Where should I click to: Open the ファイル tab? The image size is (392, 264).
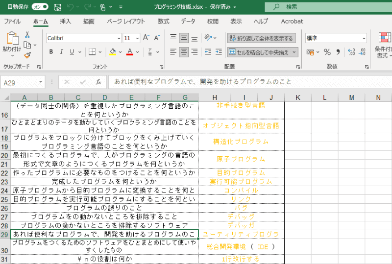[x=12, y=21]
